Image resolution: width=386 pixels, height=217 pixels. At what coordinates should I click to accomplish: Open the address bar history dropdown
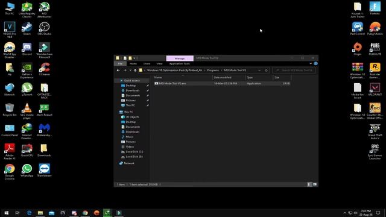click(x=259, y=71)
